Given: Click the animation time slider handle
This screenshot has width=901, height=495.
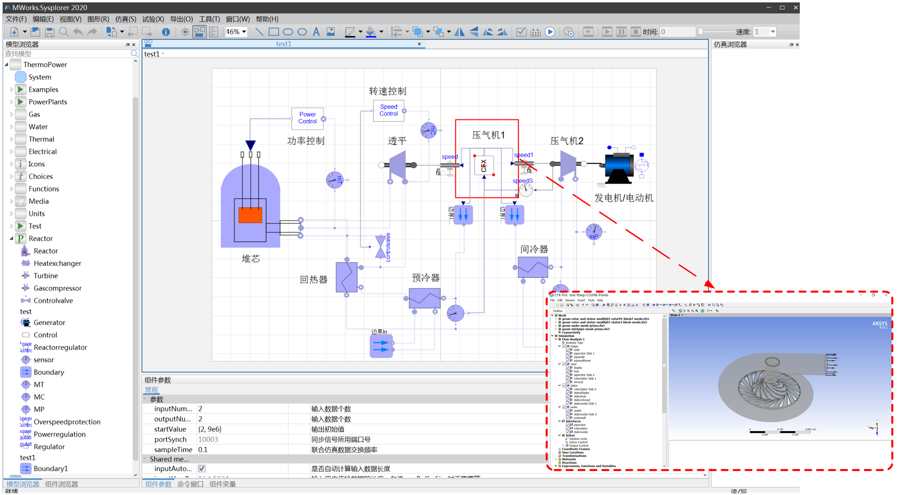Looking at the screenshot, I should pos(701,32).
